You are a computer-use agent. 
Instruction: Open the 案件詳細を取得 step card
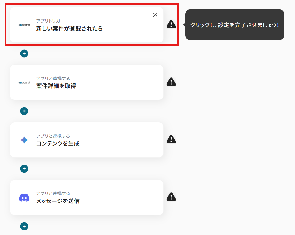87,82
